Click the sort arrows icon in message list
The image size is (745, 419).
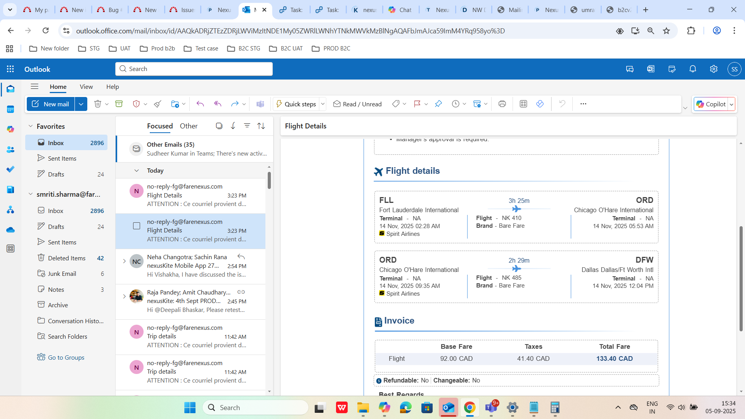[x=262, y=126]
